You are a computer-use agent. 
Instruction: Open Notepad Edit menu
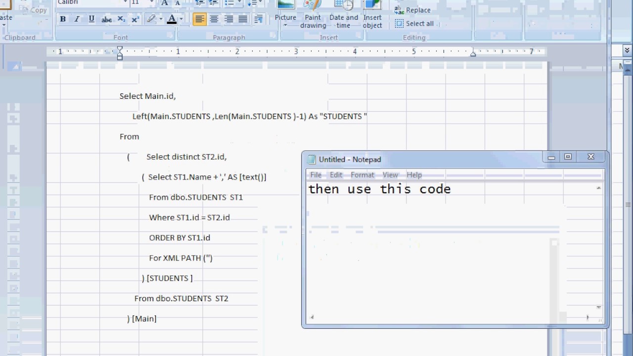(336, 175)
